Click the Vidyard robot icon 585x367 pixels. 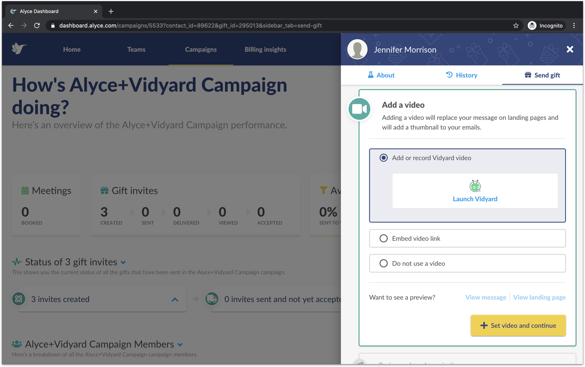(x=475, y=186)
